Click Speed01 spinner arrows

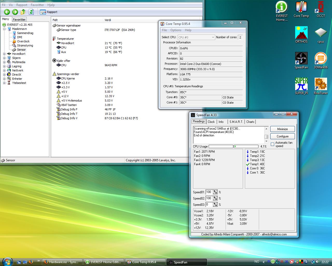215,192
